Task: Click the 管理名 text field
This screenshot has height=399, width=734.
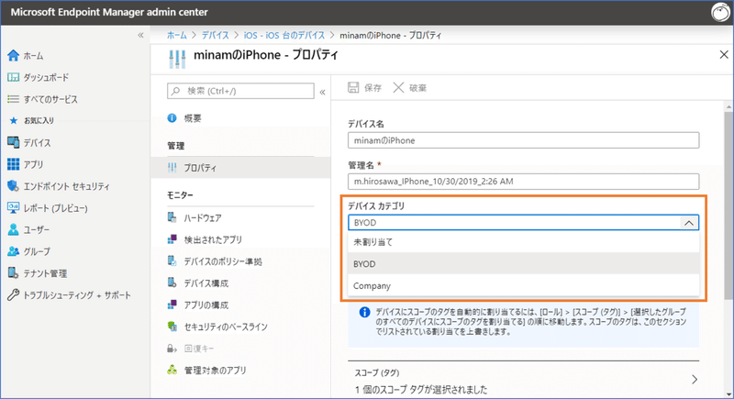Action: (x=523, y=181)
